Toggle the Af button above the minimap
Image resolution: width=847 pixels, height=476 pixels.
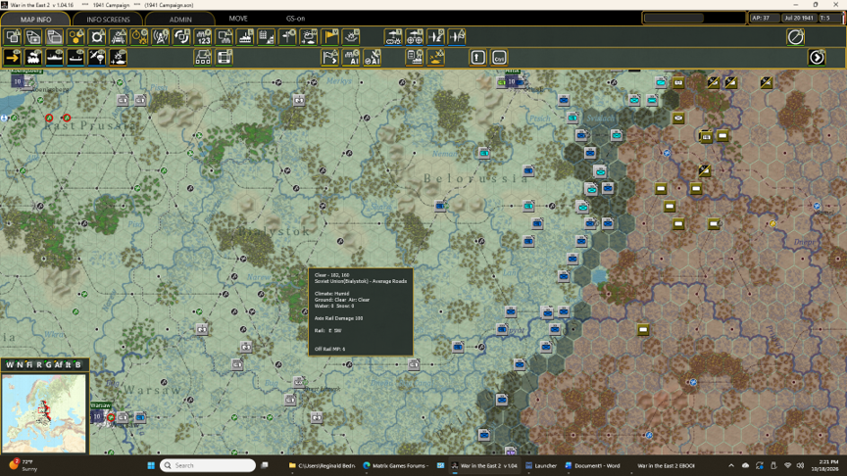pos(59,364)
